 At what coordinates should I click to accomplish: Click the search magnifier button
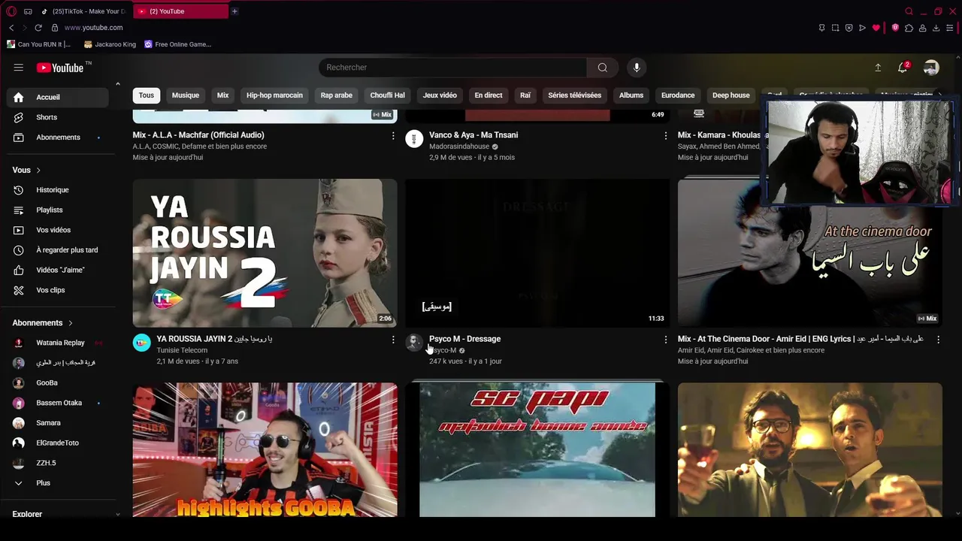pyautogui.click(x=602, y=68)
